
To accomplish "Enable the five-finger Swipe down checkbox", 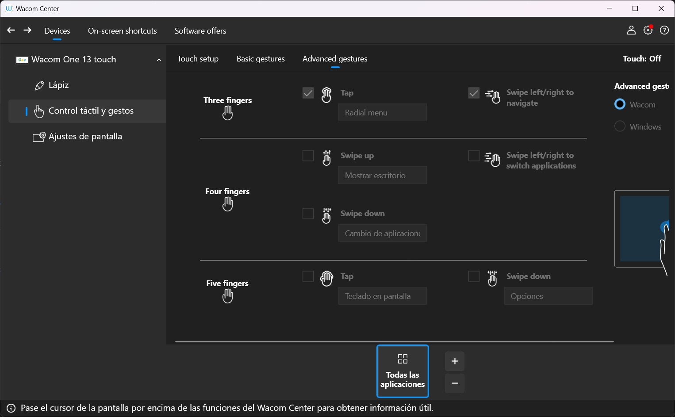I will (x=474, y=276).
